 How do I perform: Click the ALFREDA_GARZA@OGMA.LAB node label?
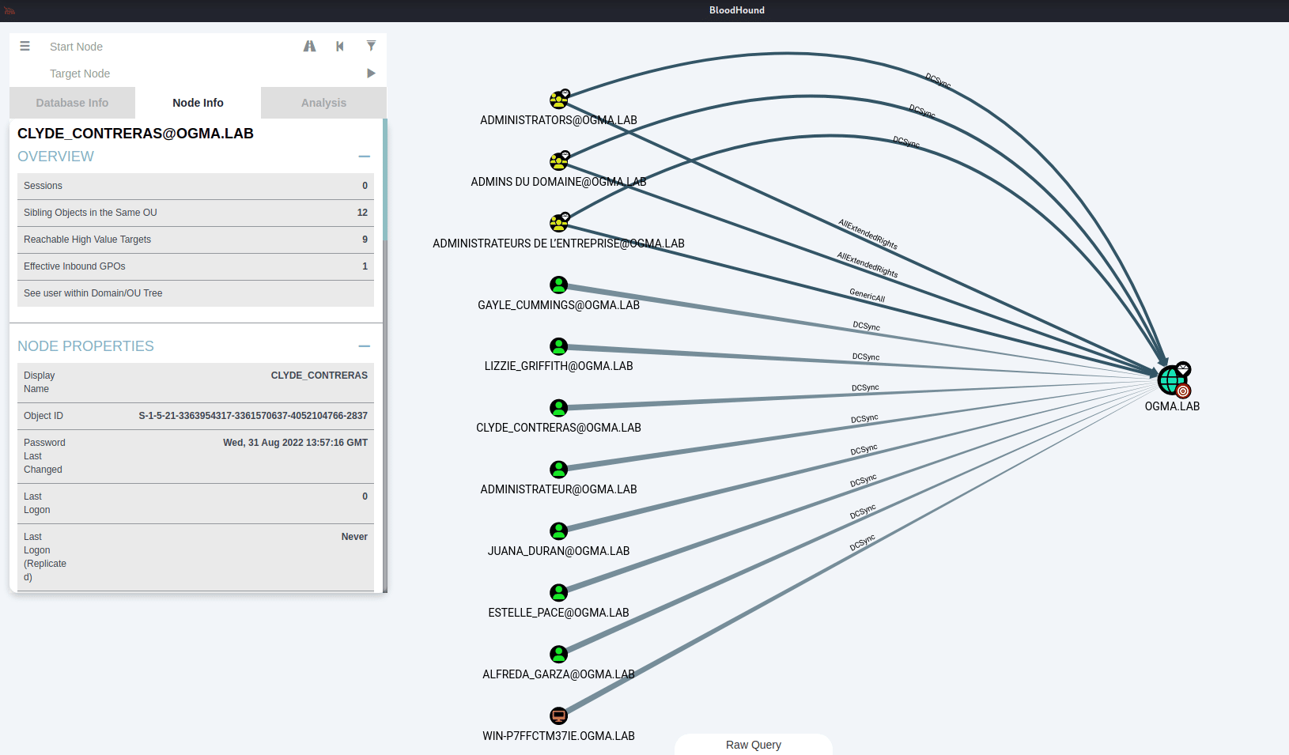tap(558, 674)
